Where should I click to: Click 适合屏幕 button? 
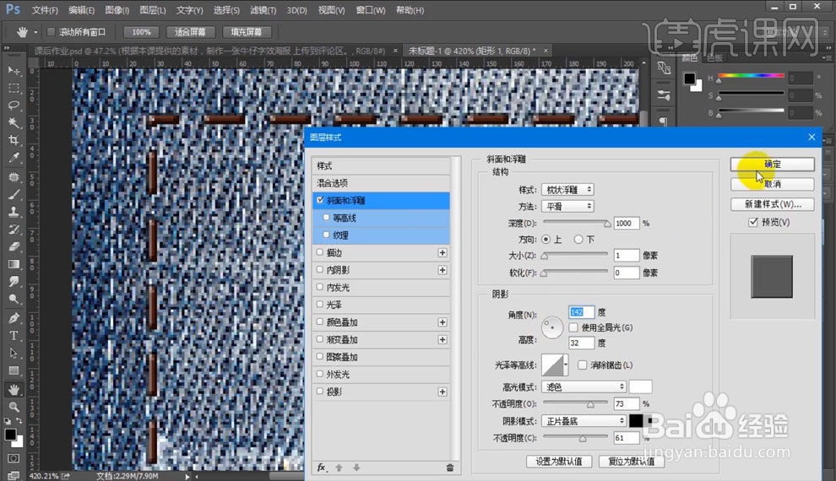point(190,32)
